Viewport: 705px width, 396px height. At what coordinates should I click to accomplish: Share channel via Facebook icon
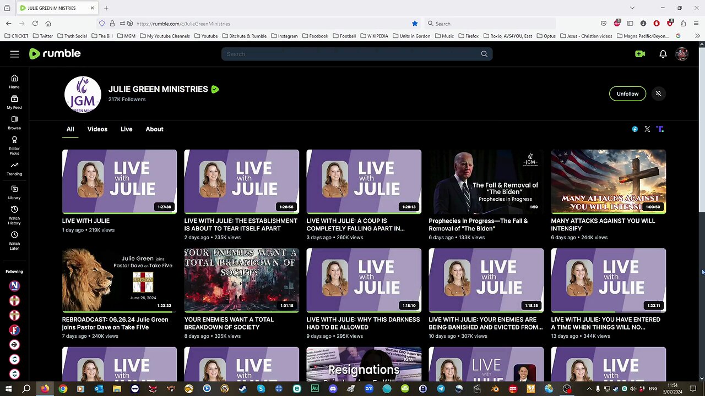635,129
